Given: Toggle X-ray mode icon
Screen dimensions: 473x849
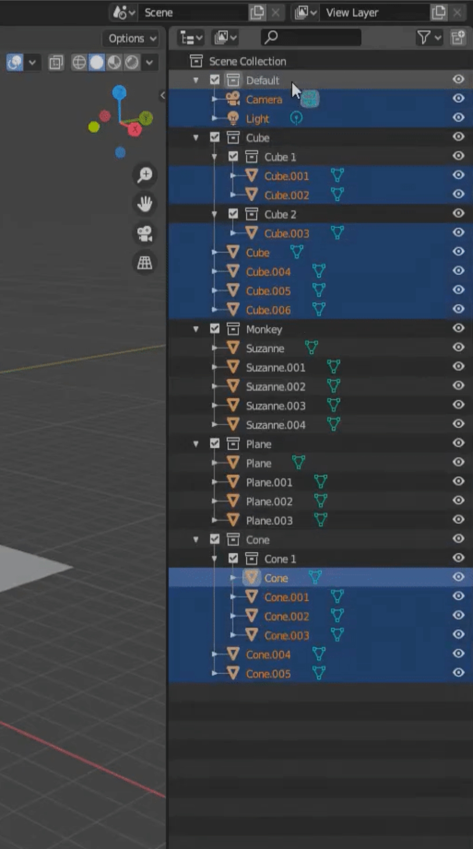Looking at the screenshot, I should [x=56, y=62].
